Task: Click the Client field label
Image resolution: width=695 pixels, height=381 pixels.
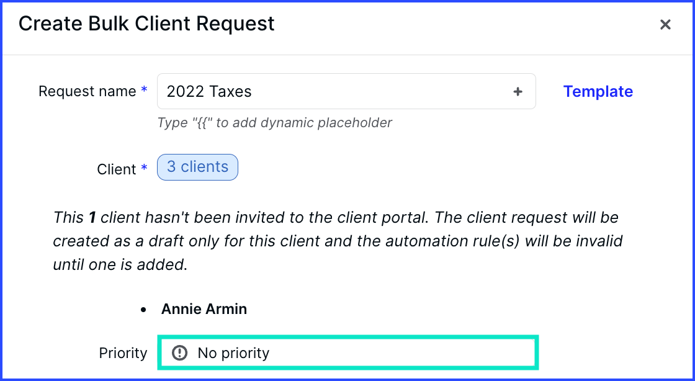Action: [117, 169]
